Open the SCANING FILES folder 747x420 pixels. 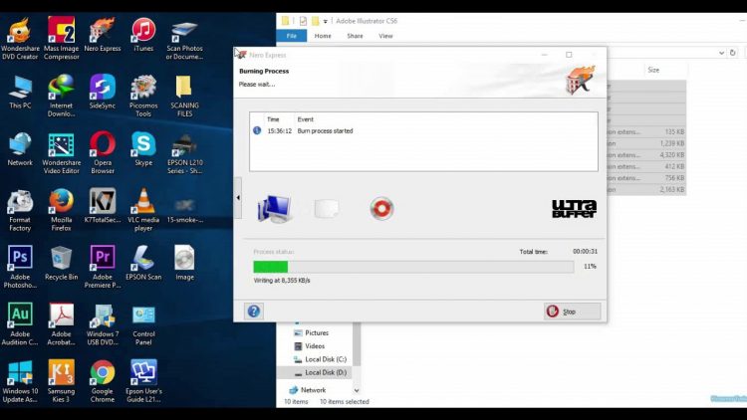(x=184, y=97)
